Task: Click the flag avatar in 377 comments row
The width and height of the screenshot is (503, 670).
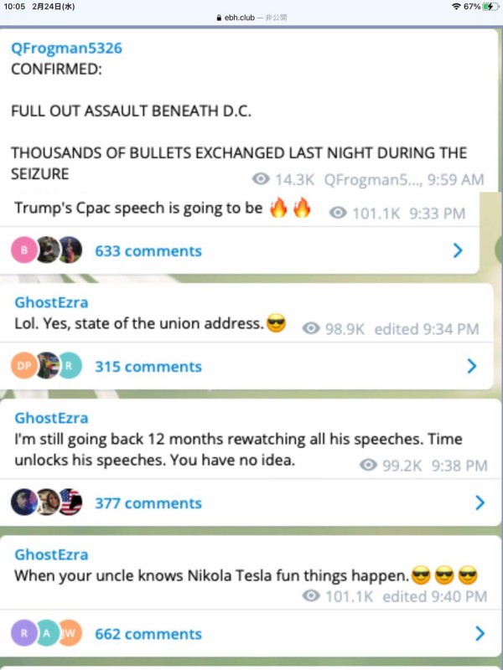Action: 70,502
